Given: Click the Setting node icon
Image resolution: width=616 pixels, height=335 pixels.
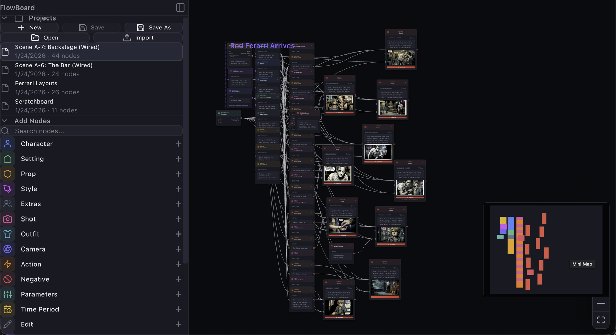Looking at the screenshot, I should pyautogui.click(x=8, y=159).
